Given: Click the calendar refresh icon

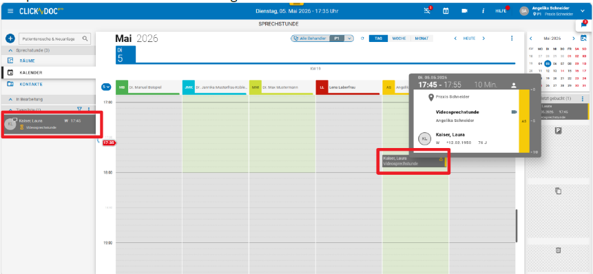Looking at the screenshot, I should click(362, 38).
